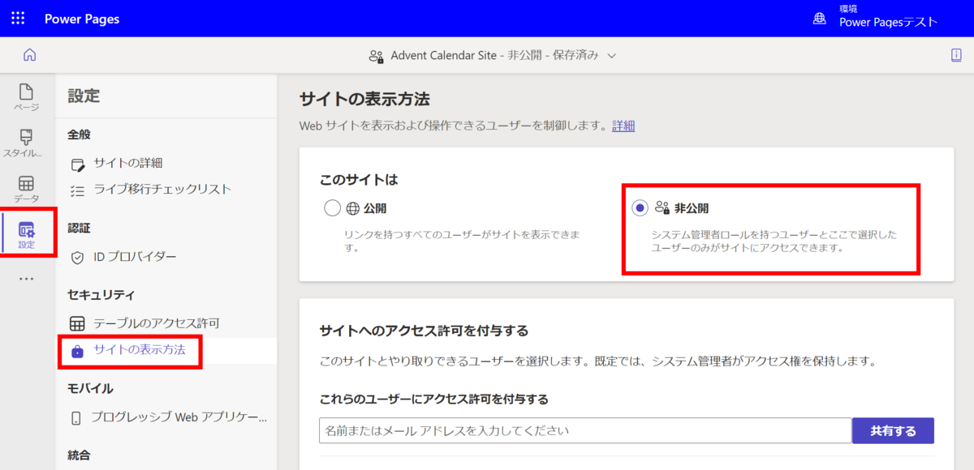Screen dimensions: 974x470
Task: Click the checklist icon beside ライブ移行チェックリスト
Action: [x=78, y=191]
